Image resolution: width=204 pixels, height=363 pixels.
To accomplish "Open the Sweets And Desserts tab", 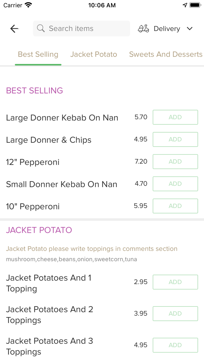I will pos(166,54).
